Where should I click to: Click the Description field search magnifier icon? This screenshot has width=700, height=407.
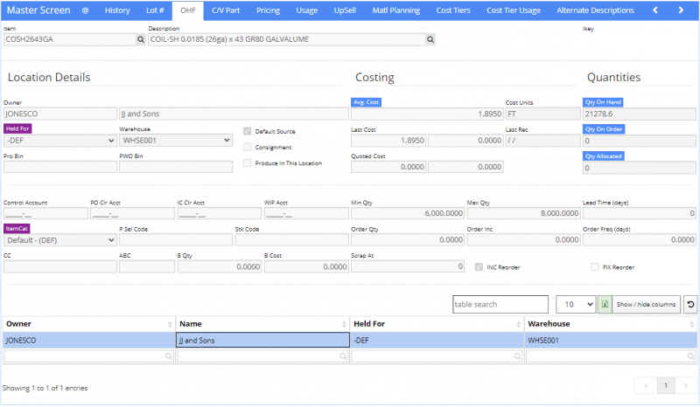pos(430,40)
